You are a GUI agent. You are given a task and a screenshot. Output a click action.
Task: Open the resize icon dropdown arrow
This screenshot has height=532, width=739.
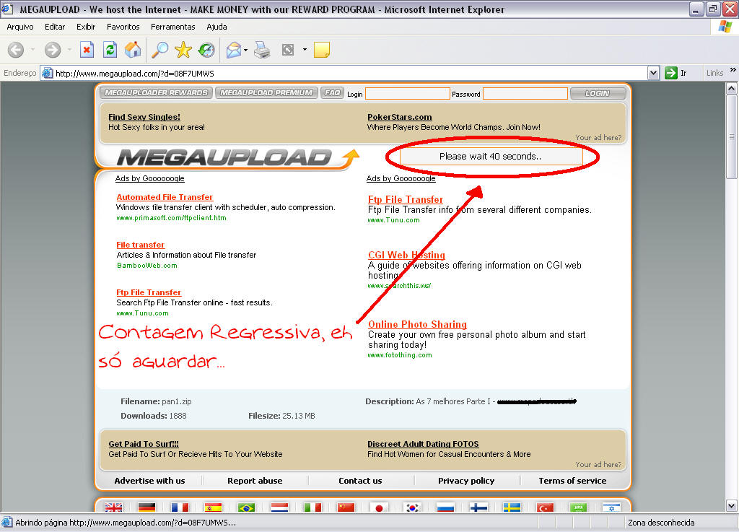[305, 50]
